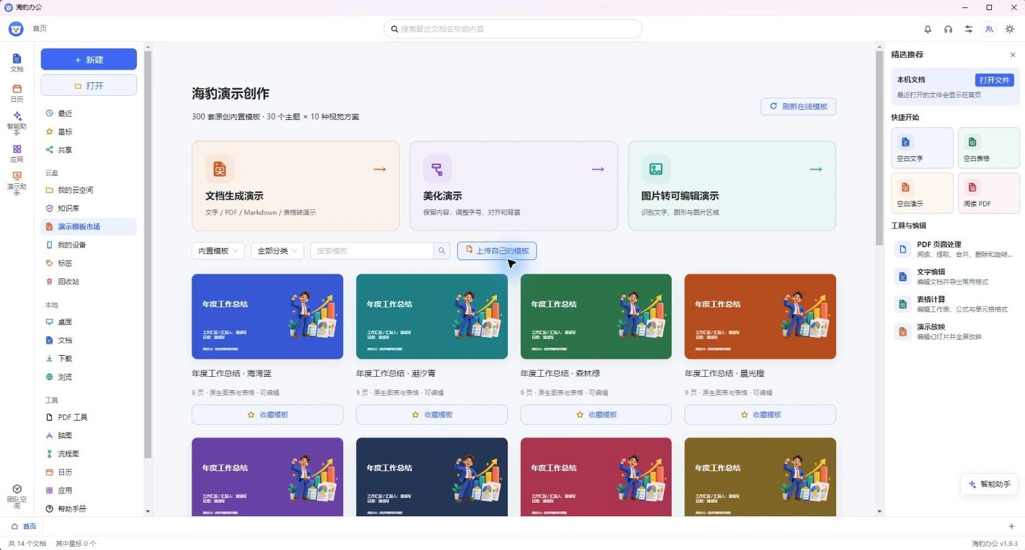Image resolution: width=1025 pixels, height=550 pixels.
Task: Open 我的云空间 in the sidebar
Action: (x=89, y=190)
